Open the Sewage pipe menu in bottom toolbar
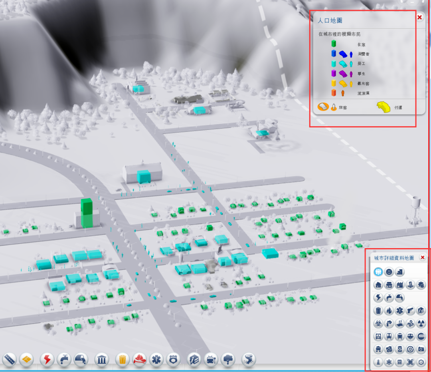 pyautogui.click(x=81, y=359)
